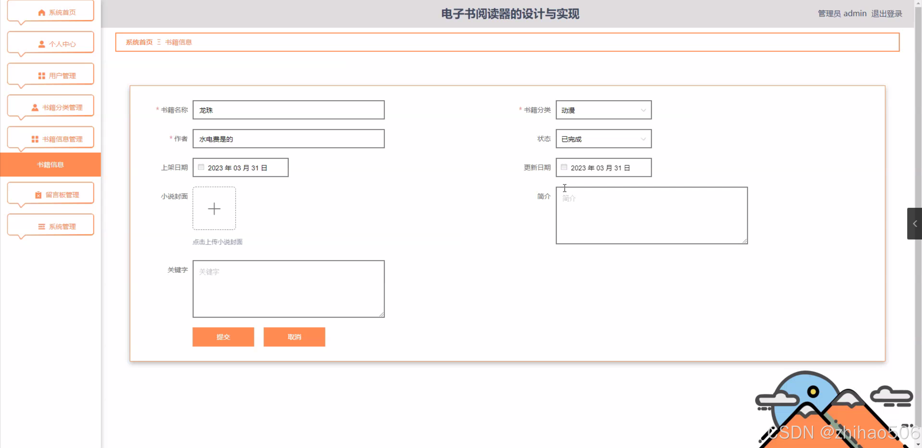Screen dimensions: 922x448
Task: Click the user icon beside 书籍分类管理
Action: (x=35, y=107)
